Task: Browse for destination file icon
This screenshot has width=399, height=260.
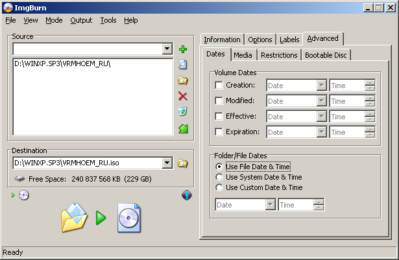Action: pos(183,163)
